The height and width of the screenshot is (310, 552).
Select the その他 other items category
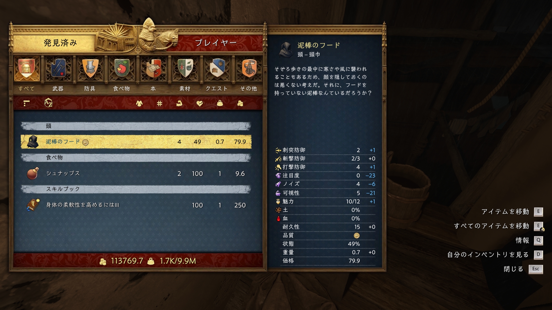249,69
